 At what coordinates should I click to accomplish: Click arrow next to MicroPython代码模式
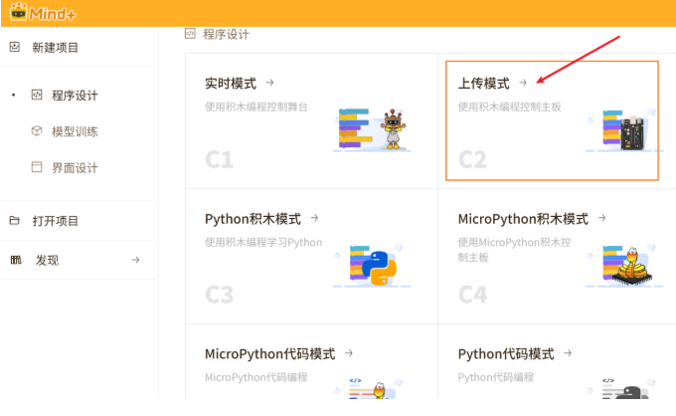pos(349,353)
